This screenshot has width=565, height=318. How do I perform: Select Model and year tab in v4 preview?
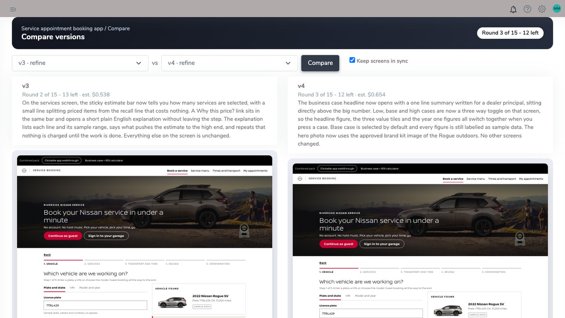pos(365,296)
